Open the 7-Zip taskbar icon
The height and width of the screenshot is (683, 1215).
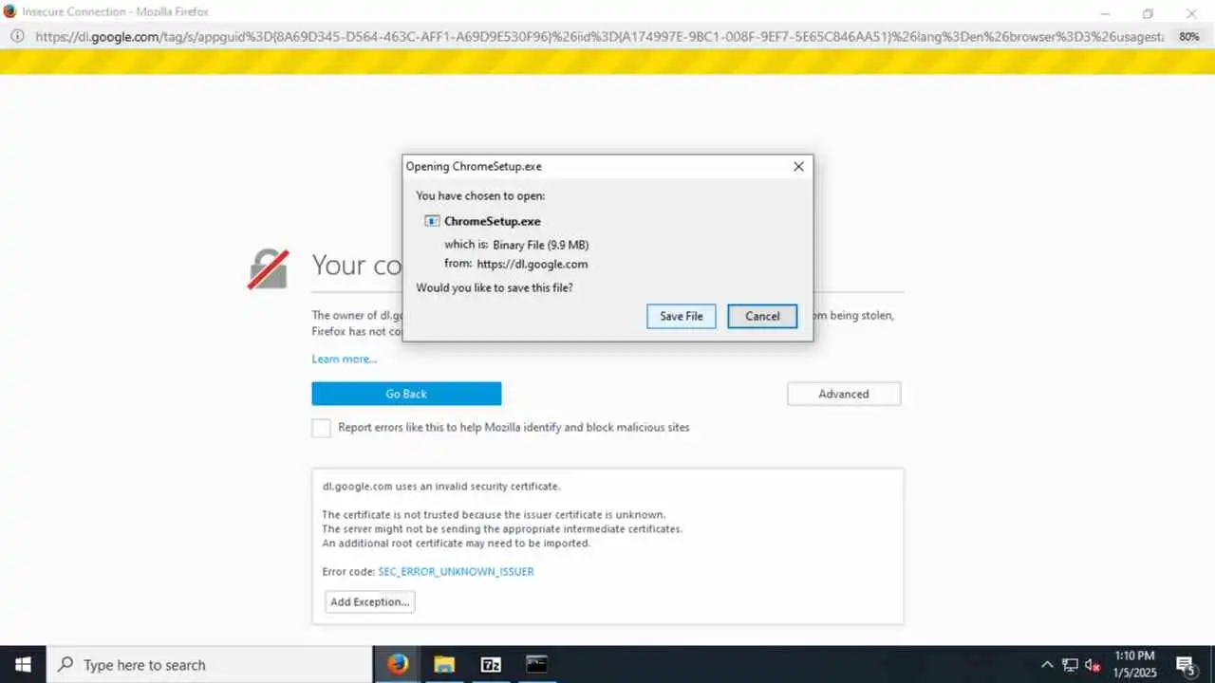click(x=491, y=664)
